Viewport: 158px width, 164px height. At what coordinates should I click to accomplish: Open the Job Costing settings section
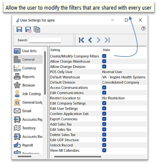28,94
